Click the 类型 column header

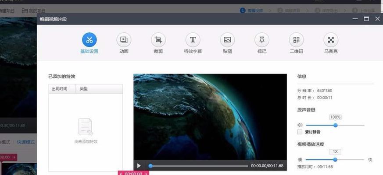pyautogui.click(x=99, y=89)
